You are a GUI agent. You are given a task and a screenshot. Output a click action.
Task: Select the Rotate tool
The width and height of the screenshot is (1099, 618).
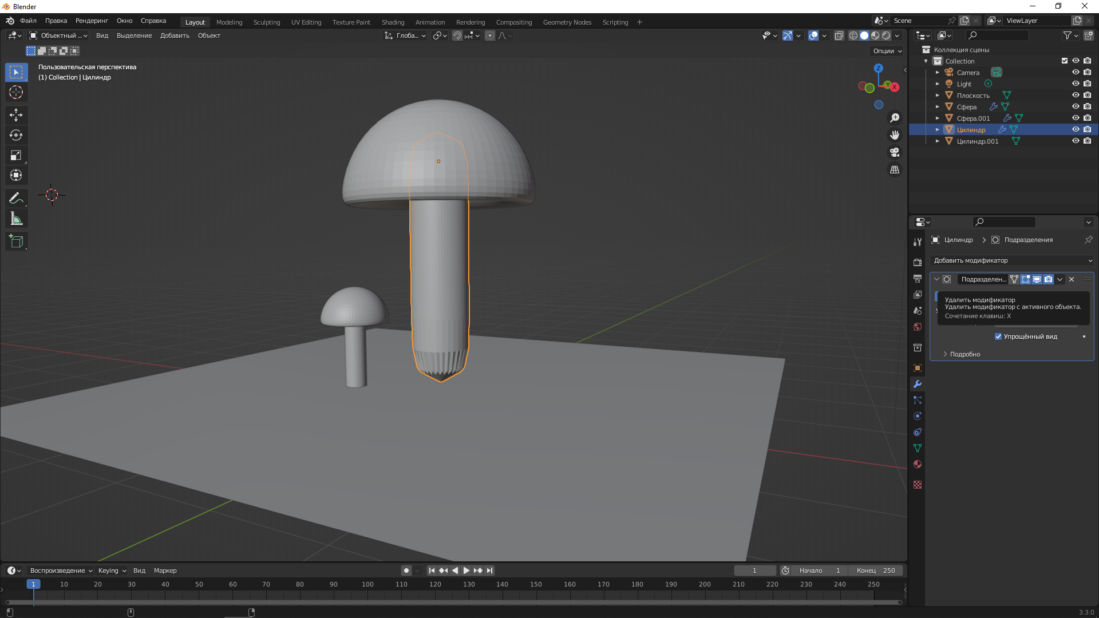[16, 135]
